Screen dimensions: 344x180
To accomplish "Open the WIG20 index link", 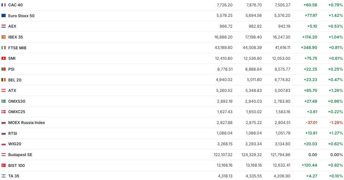I will 15,144.
